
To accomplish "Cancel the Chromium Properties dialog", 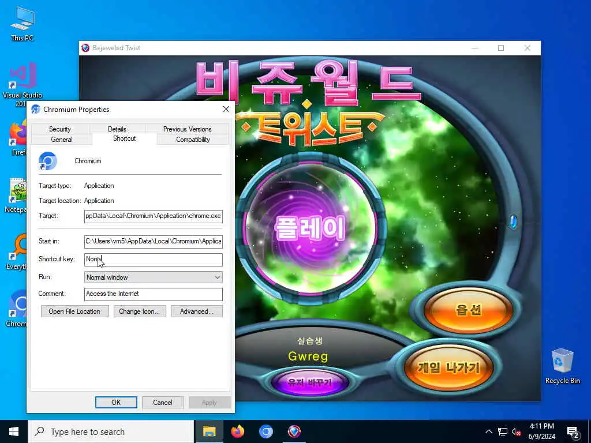I will tap(163, 402).
